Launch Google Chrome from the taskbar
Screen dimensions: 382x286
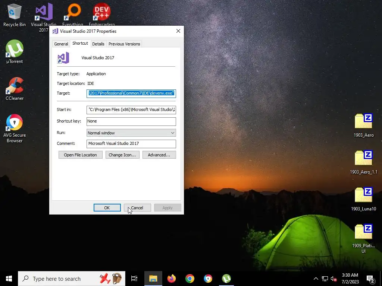(190, 279)
